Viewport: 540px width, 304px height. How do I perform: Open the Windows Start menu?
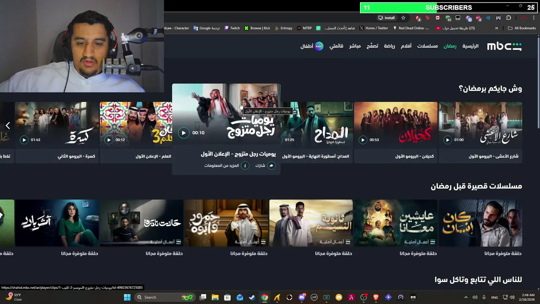[x=127, y=297]
